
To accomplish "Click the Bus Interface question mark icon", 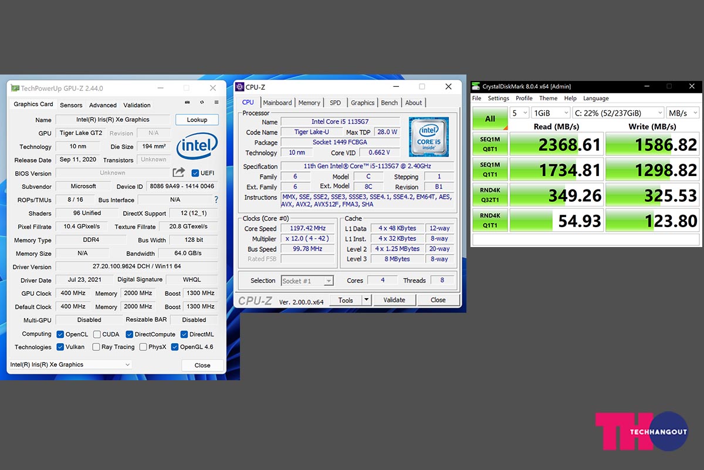I will 216,200.
